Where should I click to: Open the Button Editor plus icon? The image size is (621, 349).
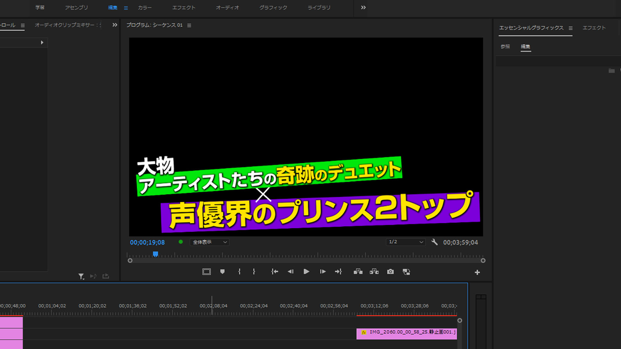point(477,272)
